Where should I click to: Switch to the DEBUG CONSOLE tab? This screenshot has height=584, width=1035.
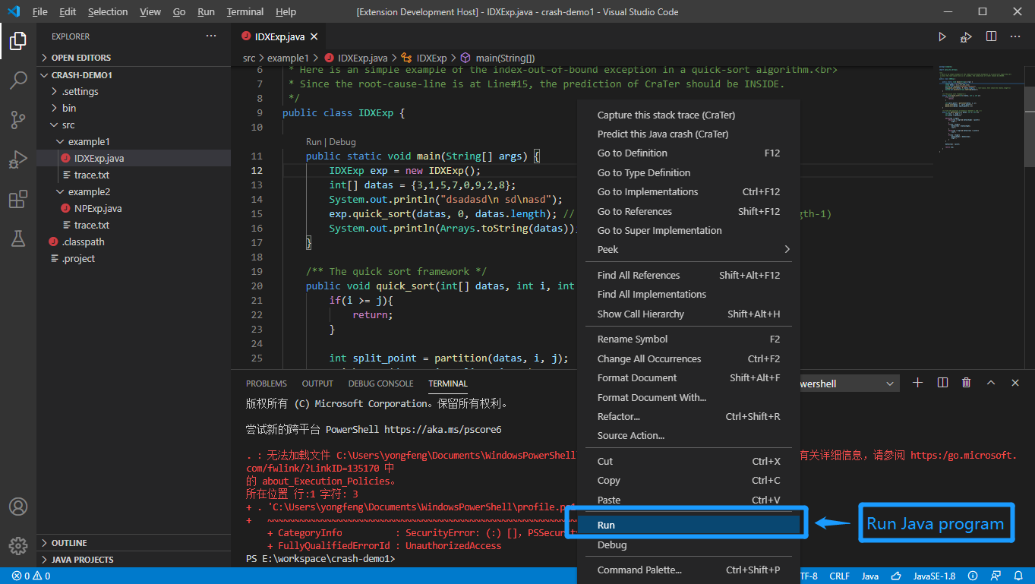[x=381, y=384]
